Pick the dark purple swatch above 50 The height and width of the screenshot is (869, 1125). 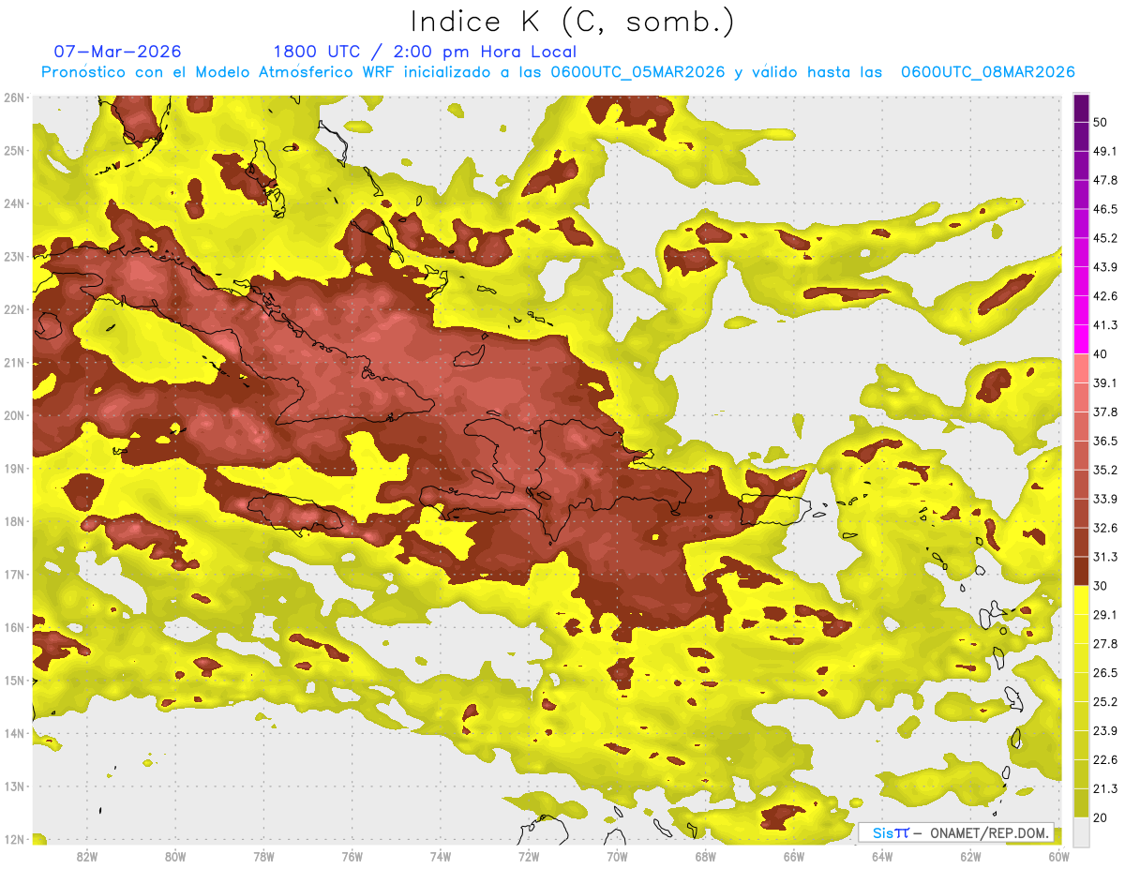coord(1081,109)
